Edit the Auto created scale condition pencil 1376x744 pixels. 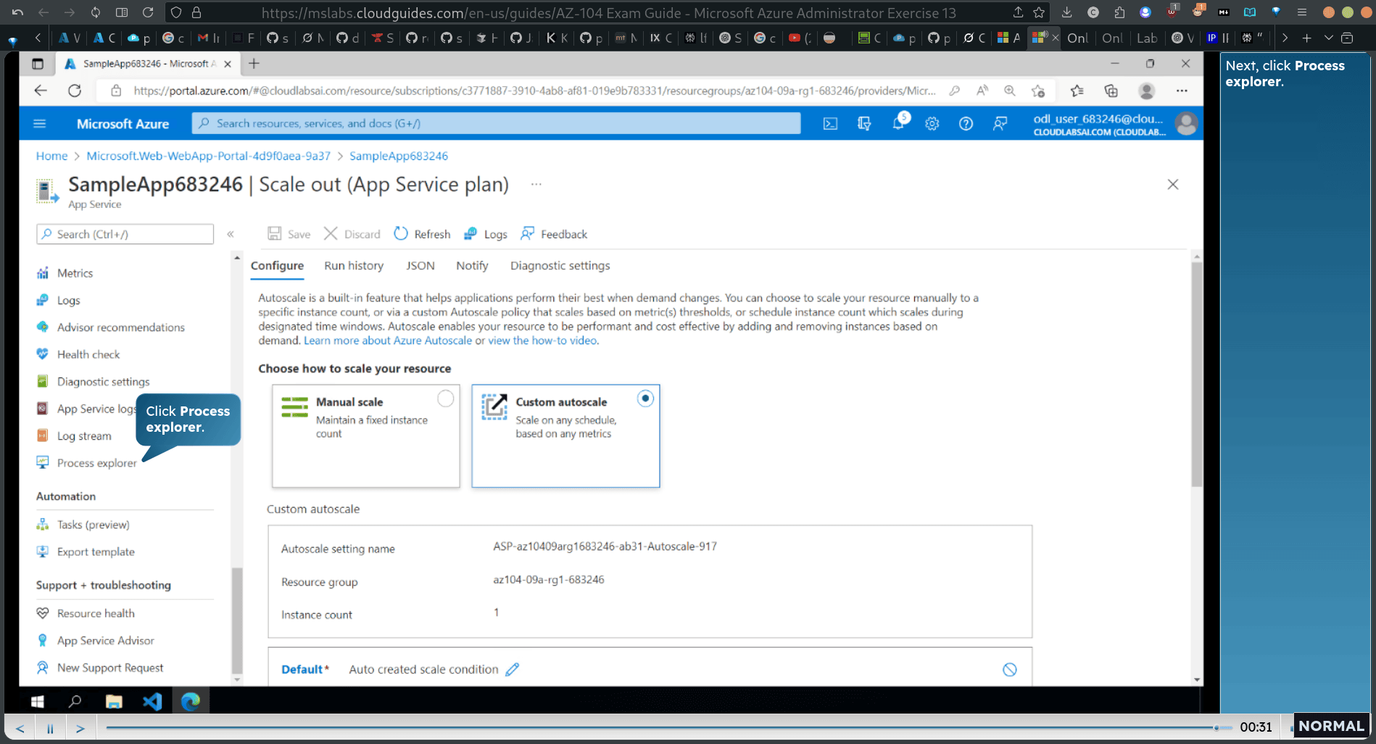[x=513, y=669]
